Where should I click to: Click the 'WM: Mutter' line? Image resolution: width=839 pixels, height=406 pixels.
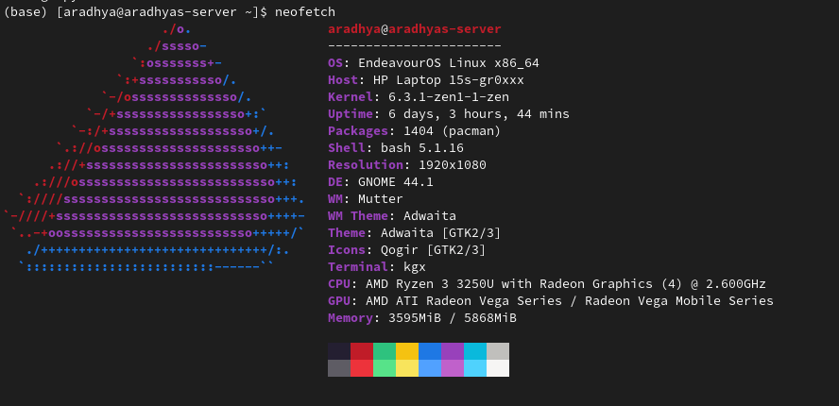(366, 199)
